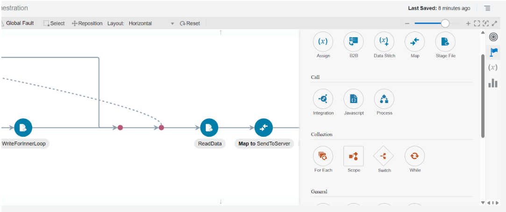Open the hamburger menu at top right

[487, 8]
